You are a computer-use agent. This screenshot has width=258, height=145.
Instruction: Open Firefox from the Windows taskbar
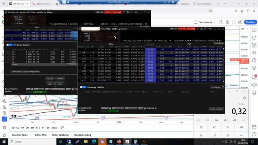click(119, 141)
